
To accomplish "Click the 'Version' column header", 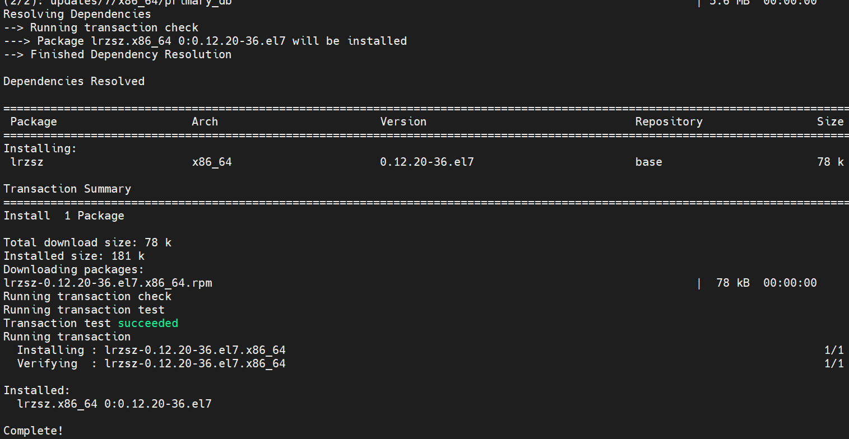I will pyautogui.click(x=403, y=122).
